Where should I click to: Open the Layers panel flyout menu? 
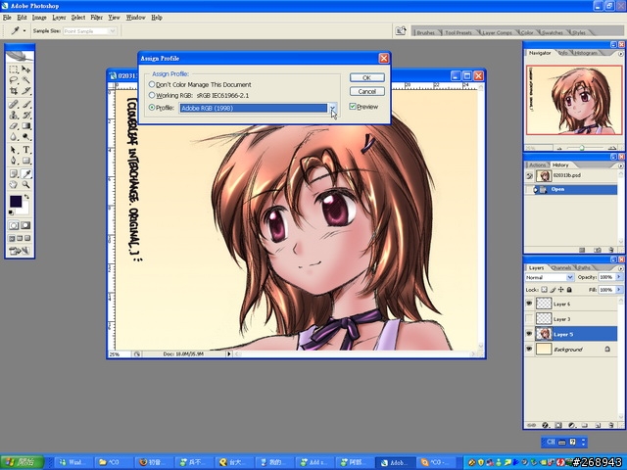click(620, 267)
